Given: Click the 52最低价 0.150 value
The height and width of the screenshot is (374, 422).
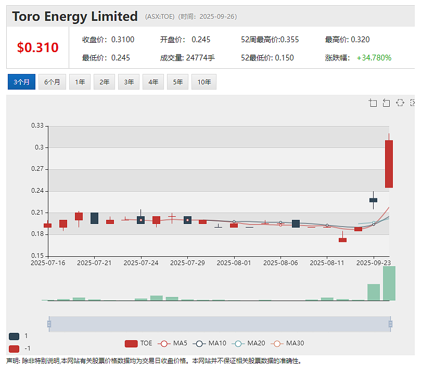Looking at the screenshot, I should tap(284, 58).
